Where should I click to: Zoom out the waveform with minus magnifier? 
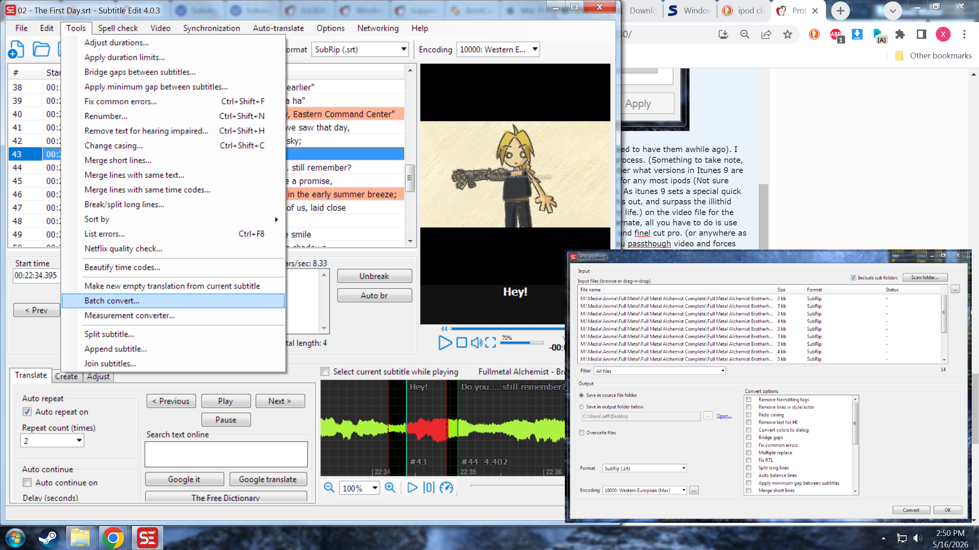tap(329, 487)
